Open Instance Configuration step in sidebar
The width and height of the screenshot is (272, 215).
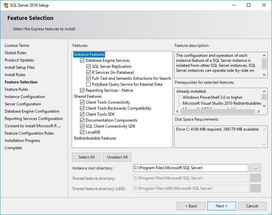[x=25, y=97]
